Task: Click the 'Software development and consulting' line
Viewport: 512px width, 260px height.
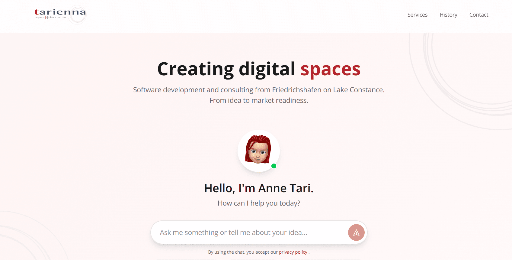Action: click(259, 90)
